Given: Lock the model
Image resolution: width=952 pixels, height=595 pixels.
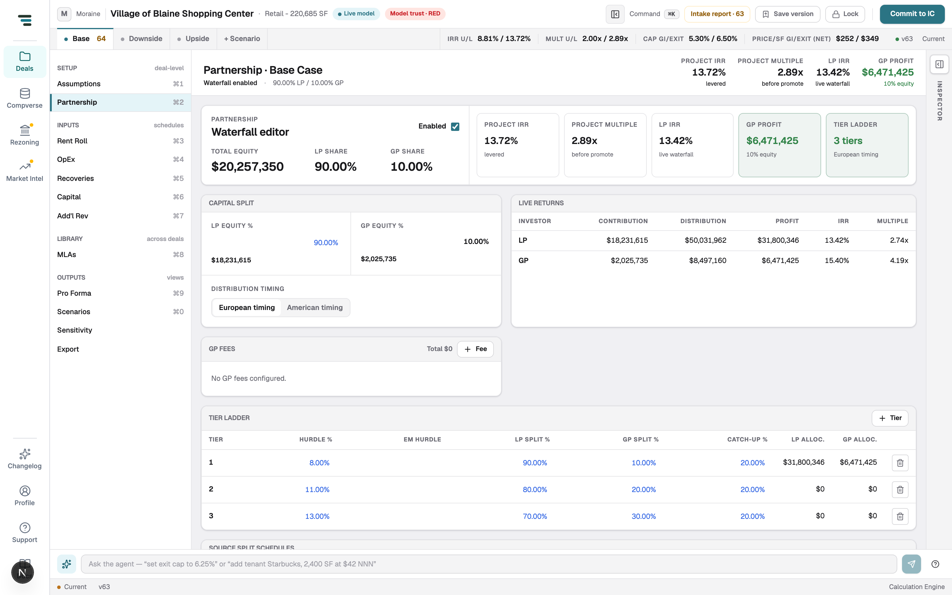Looking at the screenshot, I should 845,14.
